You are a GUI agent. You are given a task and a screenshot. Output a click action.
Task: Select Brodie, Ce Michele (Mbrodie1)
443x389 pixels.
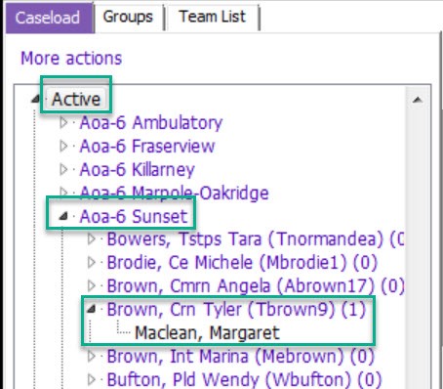(242, 263)
